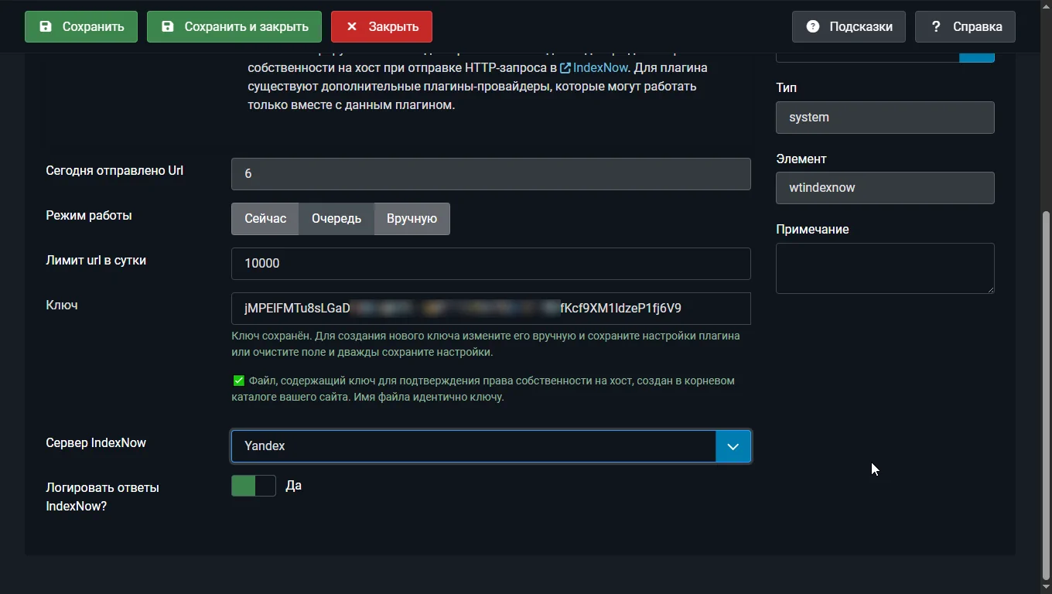Click the green checkmark icon near file message
The width and height of the screenshot is (1052, 594).
coord(238,381)
